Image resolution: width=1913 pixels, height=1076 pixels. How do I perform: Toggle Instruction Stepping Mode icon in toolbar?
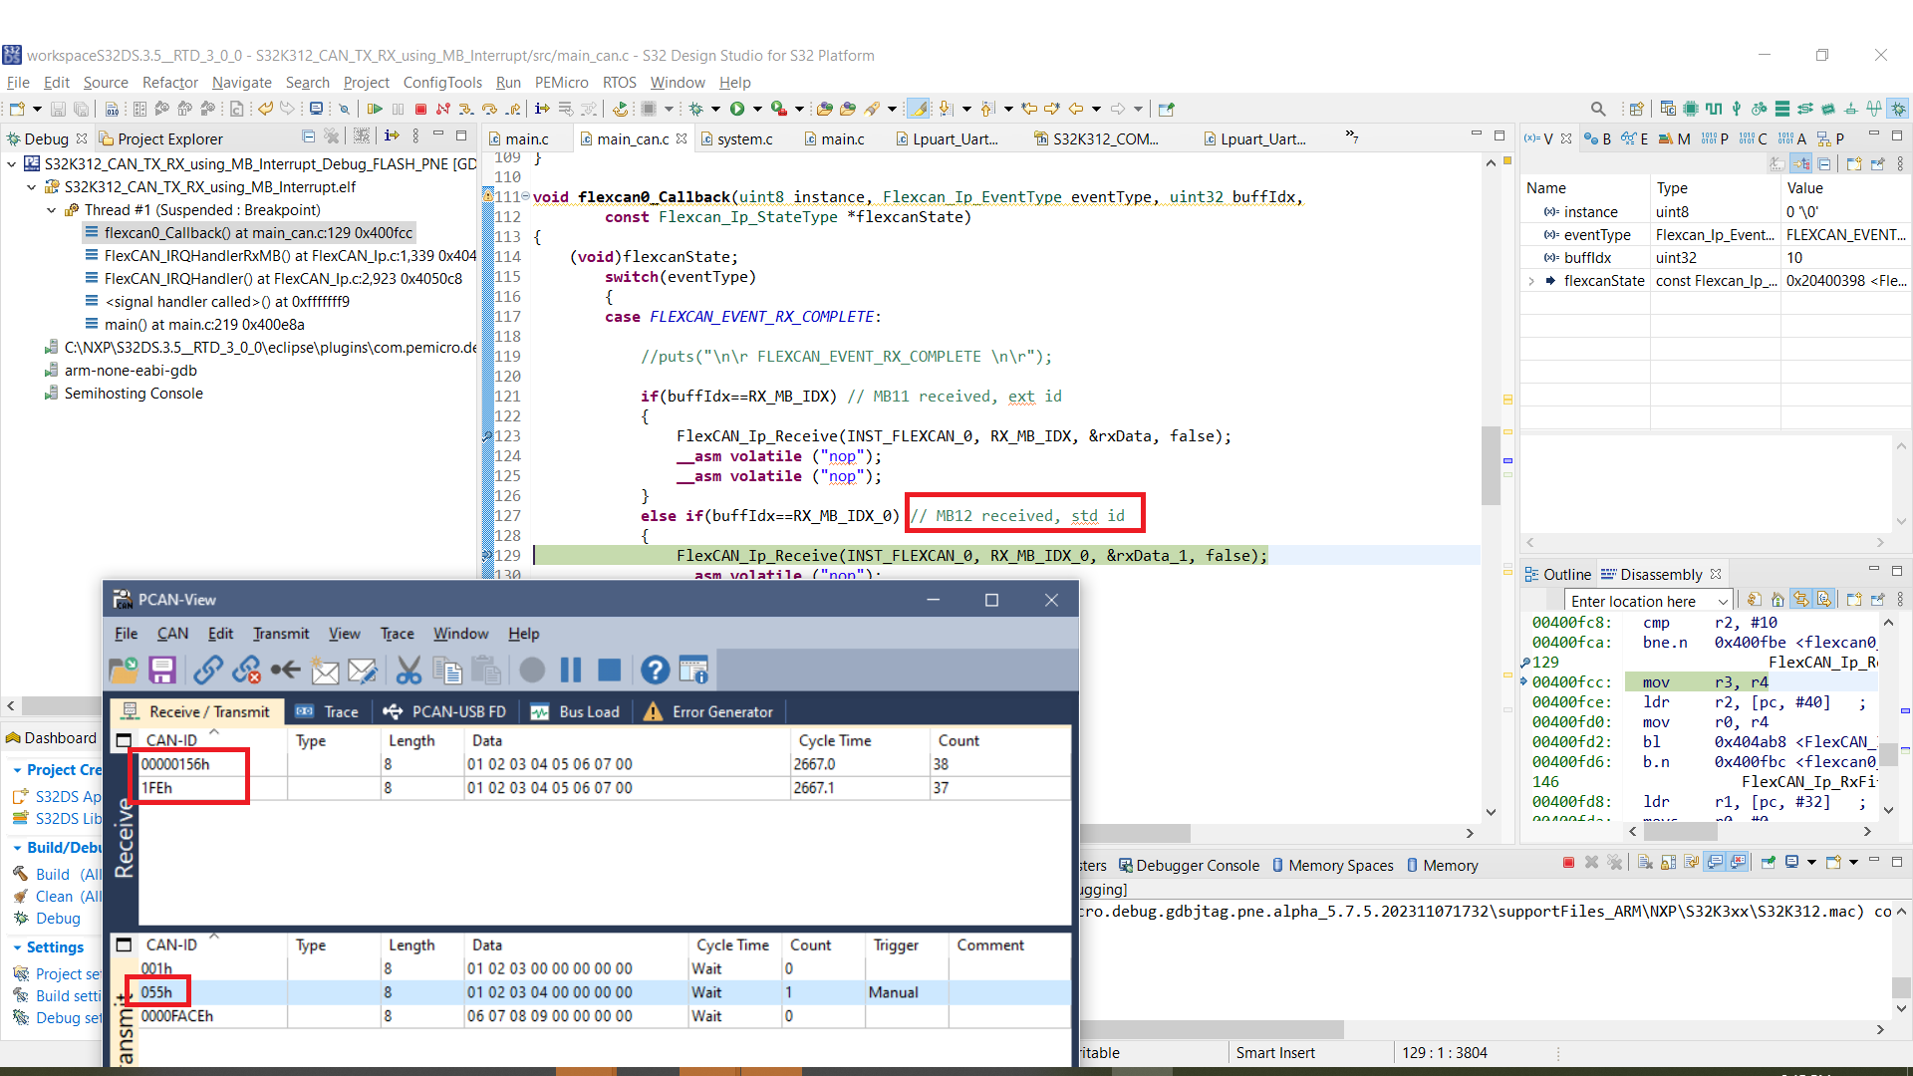pyautogui.click(x=542, y=109)
